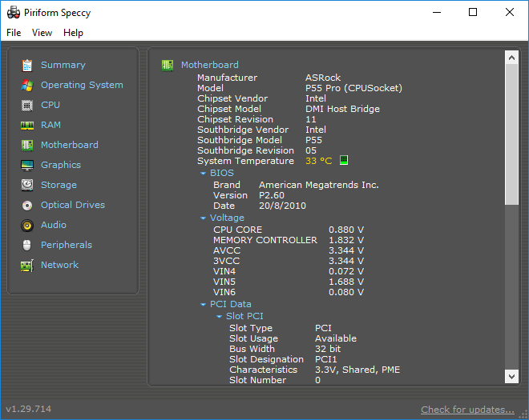Click the American Megatrends Inc. brand value

319,185
